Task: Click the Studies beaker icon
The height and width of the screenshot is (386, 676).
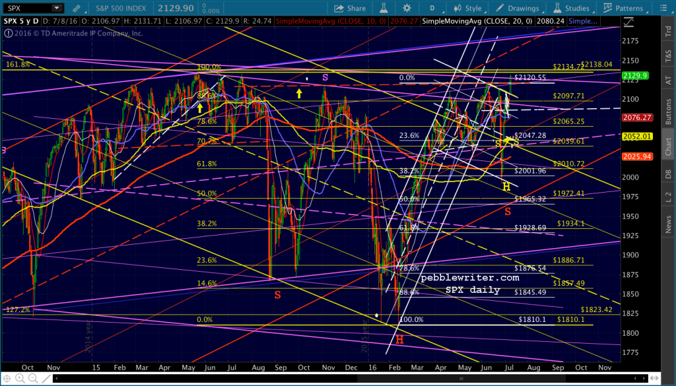Action: point(557,8)
